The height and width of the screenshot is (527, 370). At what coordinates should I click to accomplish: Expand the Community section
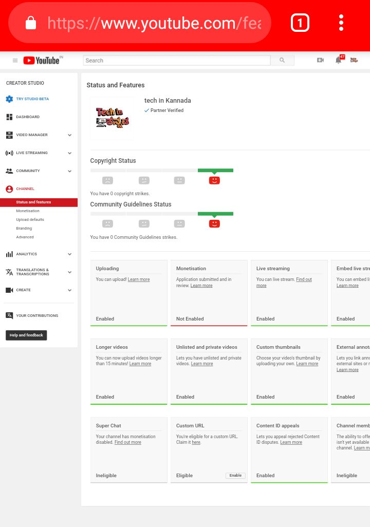click(x=69, y=171)
